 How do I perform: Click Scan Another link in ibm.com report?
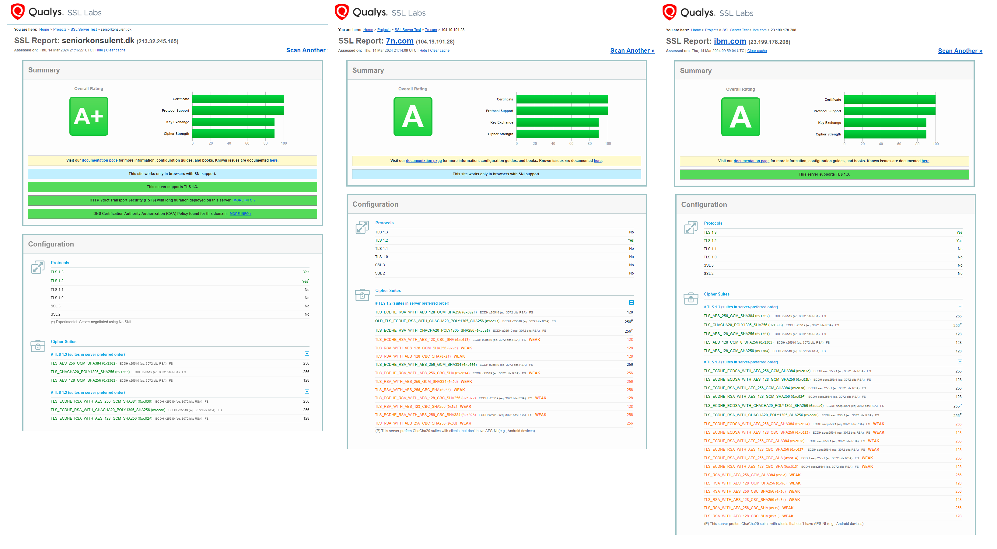tap(960, 51)
